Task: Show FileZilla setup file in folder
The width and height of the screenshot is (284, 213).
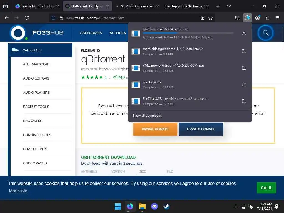Action: tap(244, 101)
